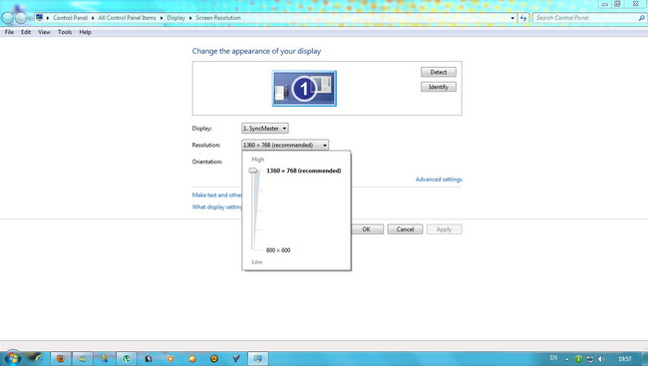The image size is (648, 366).
Task: Open the Tools menu
Action: tap(65, 32)
